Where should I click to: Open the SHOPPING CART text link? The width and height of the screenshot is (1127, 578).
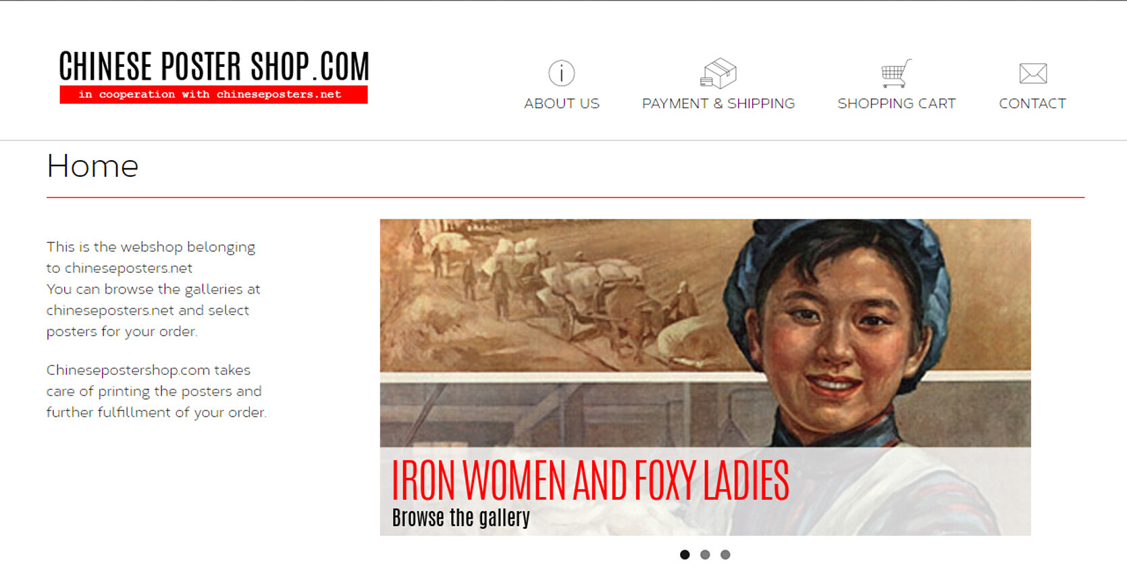(897, 103)
